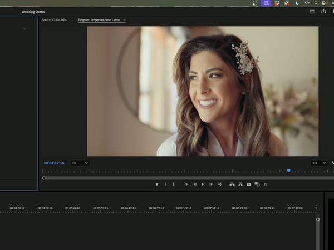This screenshot has width=334, height=250.
Task: Open the playback resolution 1/2 dropdown
Action: (x=319, y=163)
